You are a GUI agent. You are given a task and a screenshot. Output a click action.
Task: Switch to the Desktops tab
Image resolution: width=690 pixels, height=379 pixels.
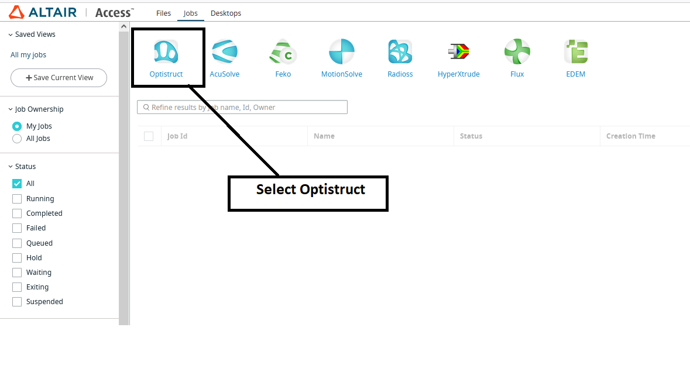pyautogui.click(x=226, y=13)
